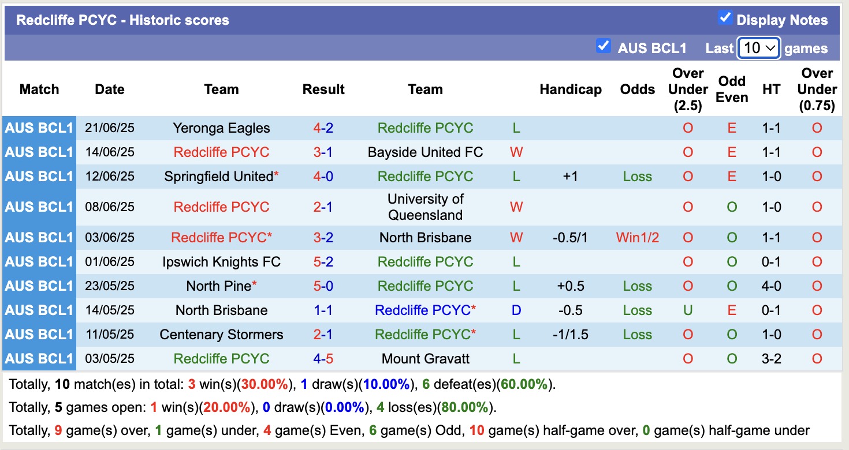Click the 3-2 result on the 03/06/25 row
The width and height of the screenshot is (849, 450).
(x=323, y=237)
